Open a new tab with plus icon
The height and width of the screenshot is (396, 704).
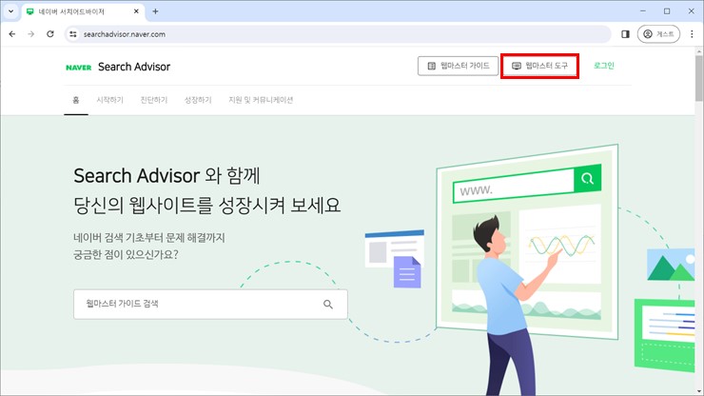155,11
